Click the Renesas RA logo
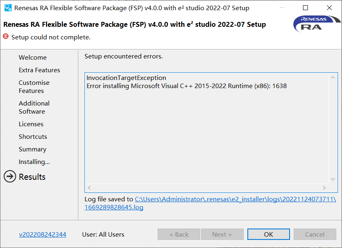This screenshot has height=248, width=342. [317, 24]
